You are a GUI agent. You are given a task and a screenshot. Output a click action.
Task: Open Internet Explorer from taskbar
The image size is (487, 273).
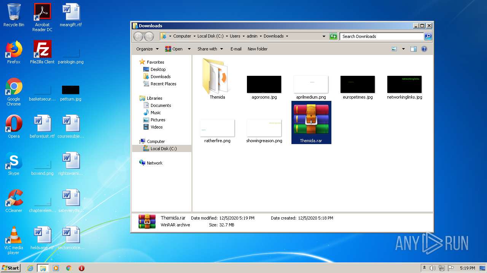pos(30,268)
